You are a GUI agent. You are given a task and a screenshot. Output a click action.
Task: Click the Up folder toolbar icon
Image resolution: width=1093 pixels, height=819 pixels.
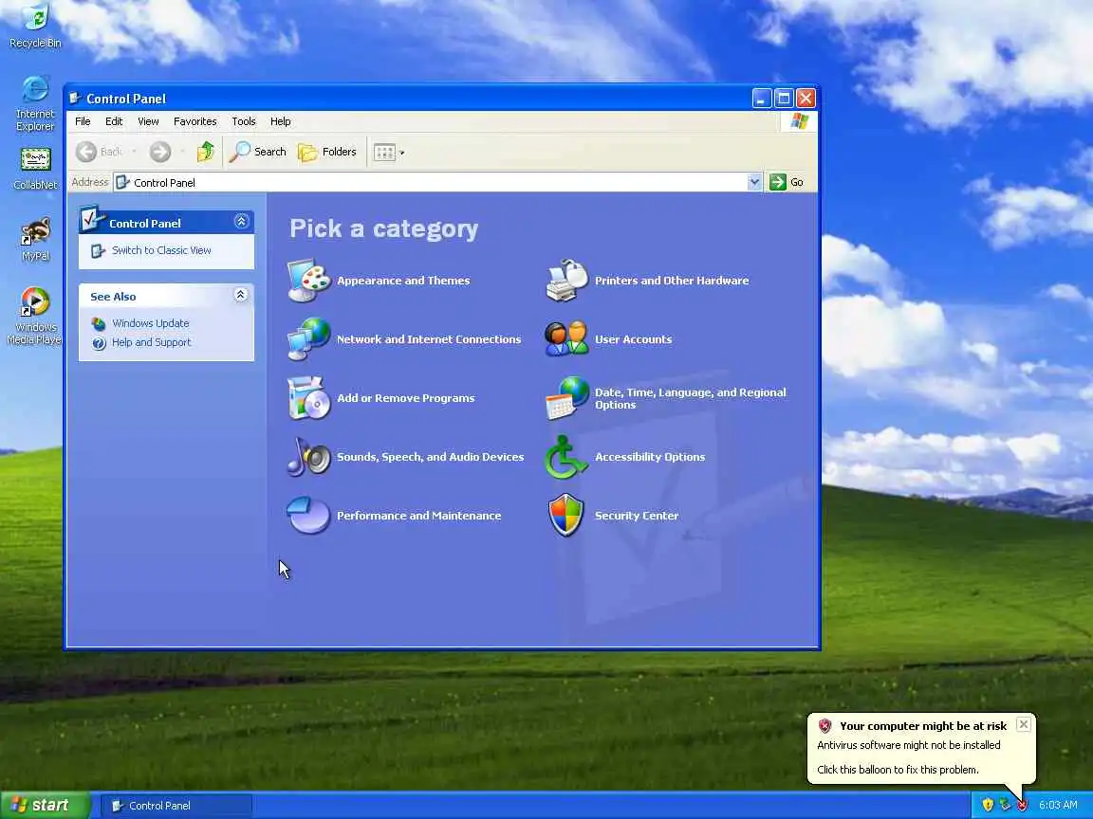[x=205, y=151]
